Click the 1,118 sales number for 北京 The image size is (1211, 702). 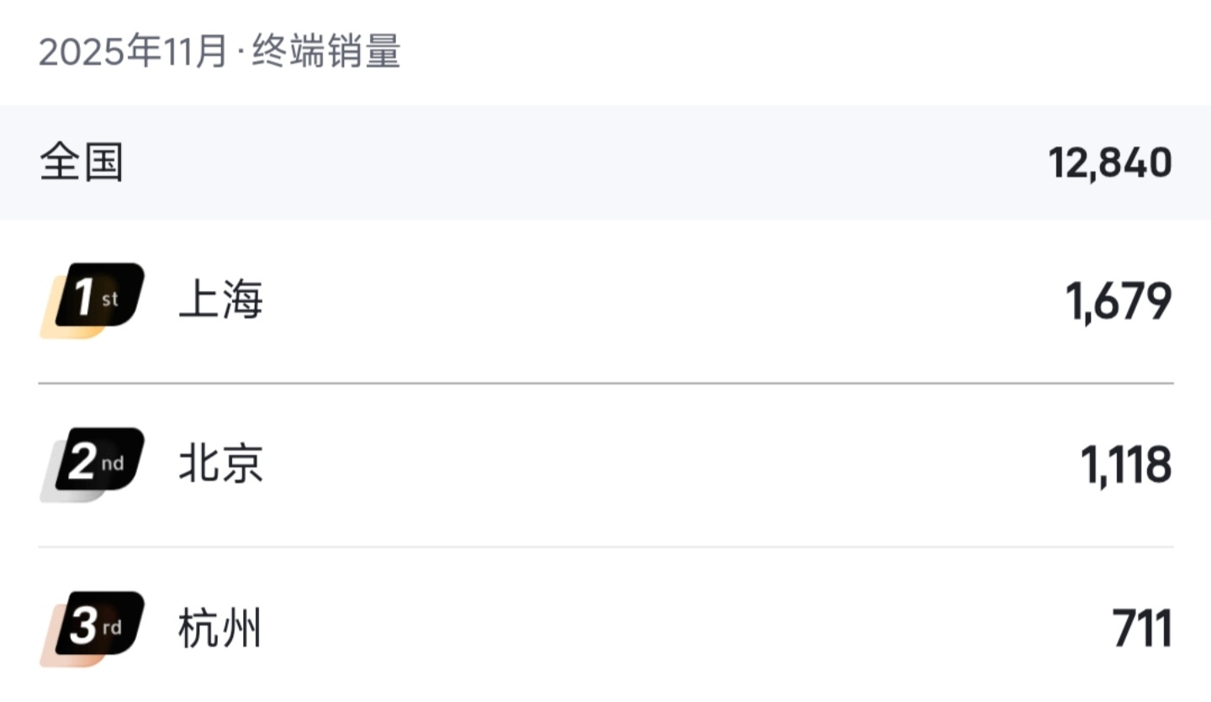tap(1126, 465)
